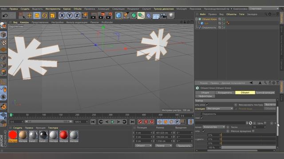Click the 100 % slider bar

click(248, 147)
